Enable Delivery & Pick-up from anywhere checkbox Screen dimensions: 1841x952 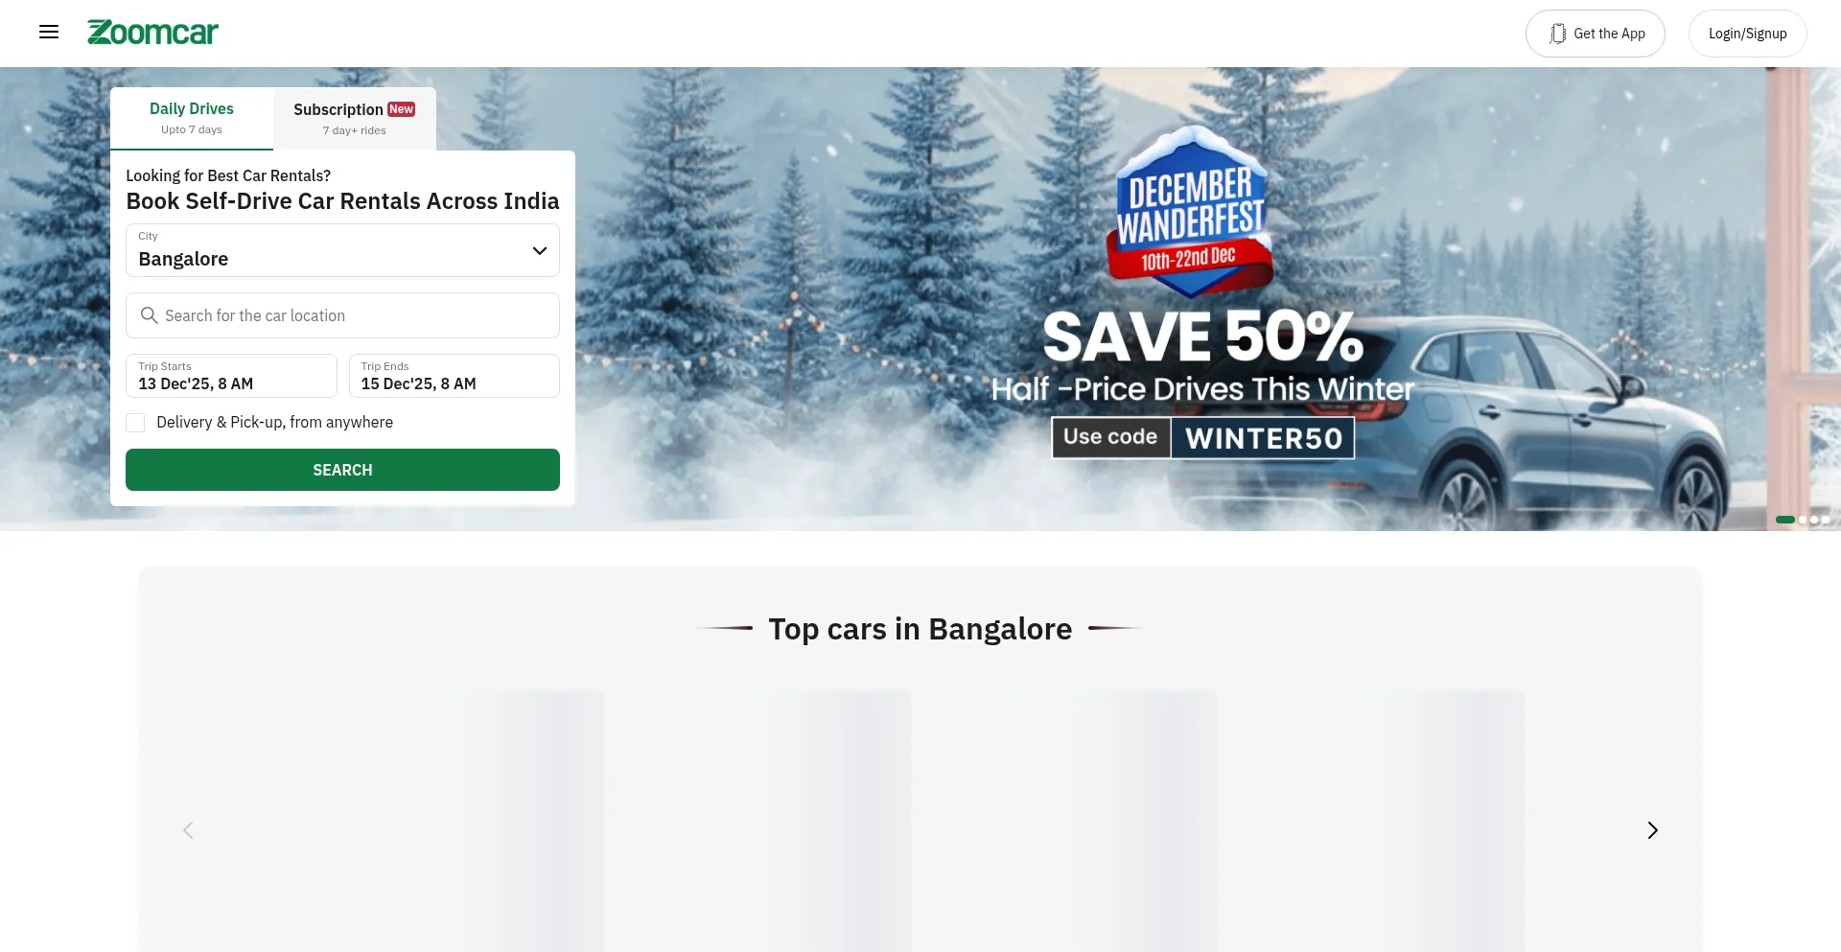(135, 423)
